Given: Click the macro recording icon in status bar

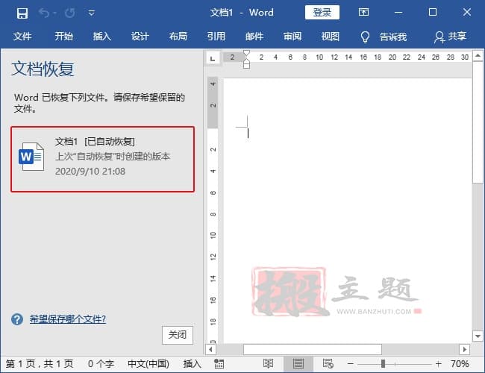Looking at the screenshot, I should pyautogui.click(x=219, y=364).
